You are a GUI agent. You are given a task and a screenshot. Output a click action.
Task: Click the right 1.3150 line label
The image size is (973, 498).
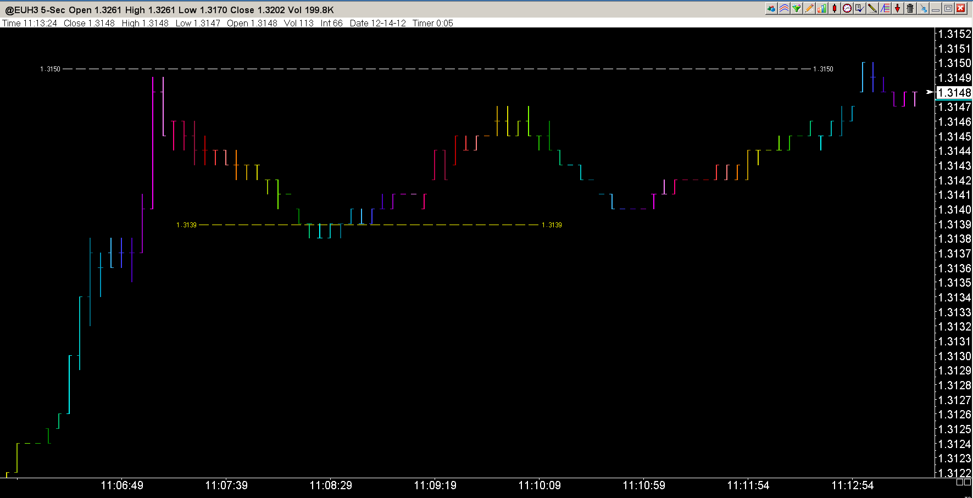(x=823, y=69)
